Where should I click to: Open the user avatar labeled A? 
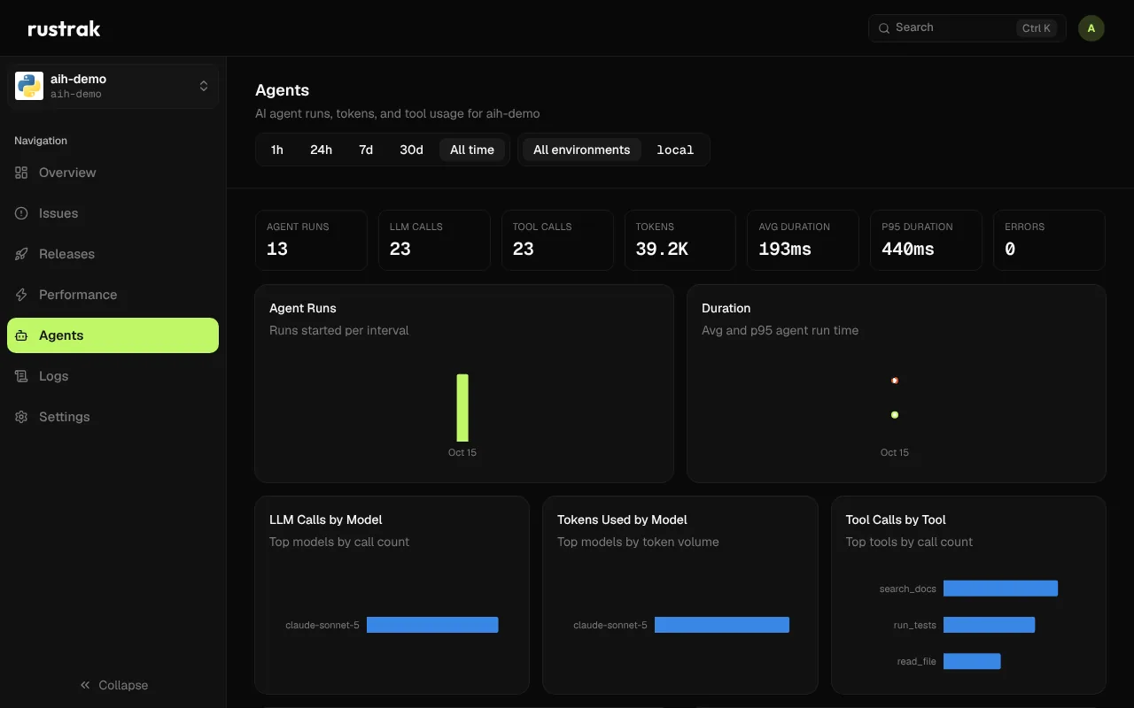1091,28
